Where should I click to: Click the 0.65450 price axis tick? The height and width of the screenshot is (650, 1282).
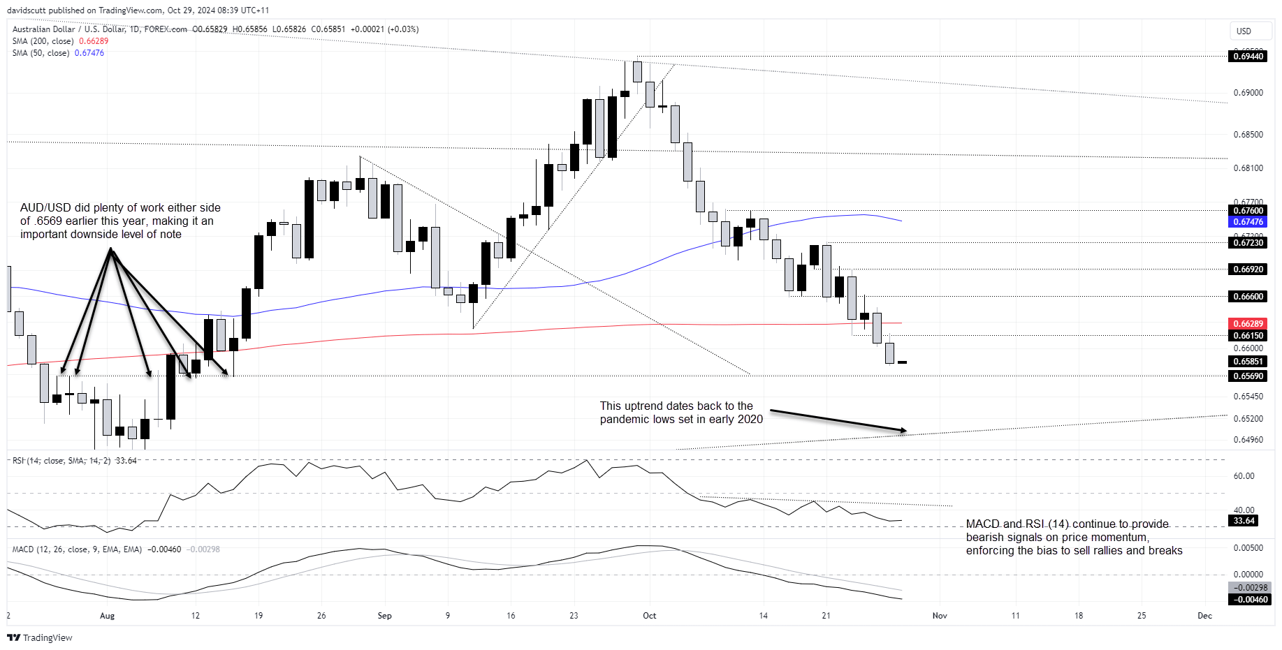point(1248,397)
